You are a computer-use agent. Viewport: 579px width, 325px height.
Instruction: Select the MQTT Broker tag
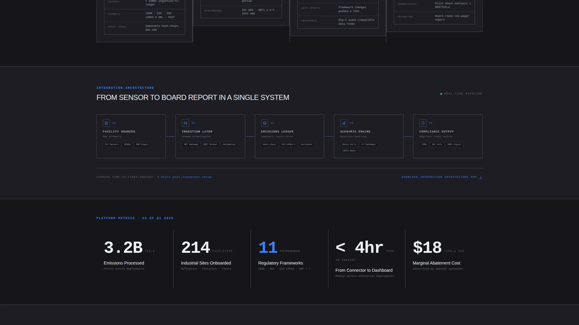click(210, 144)
